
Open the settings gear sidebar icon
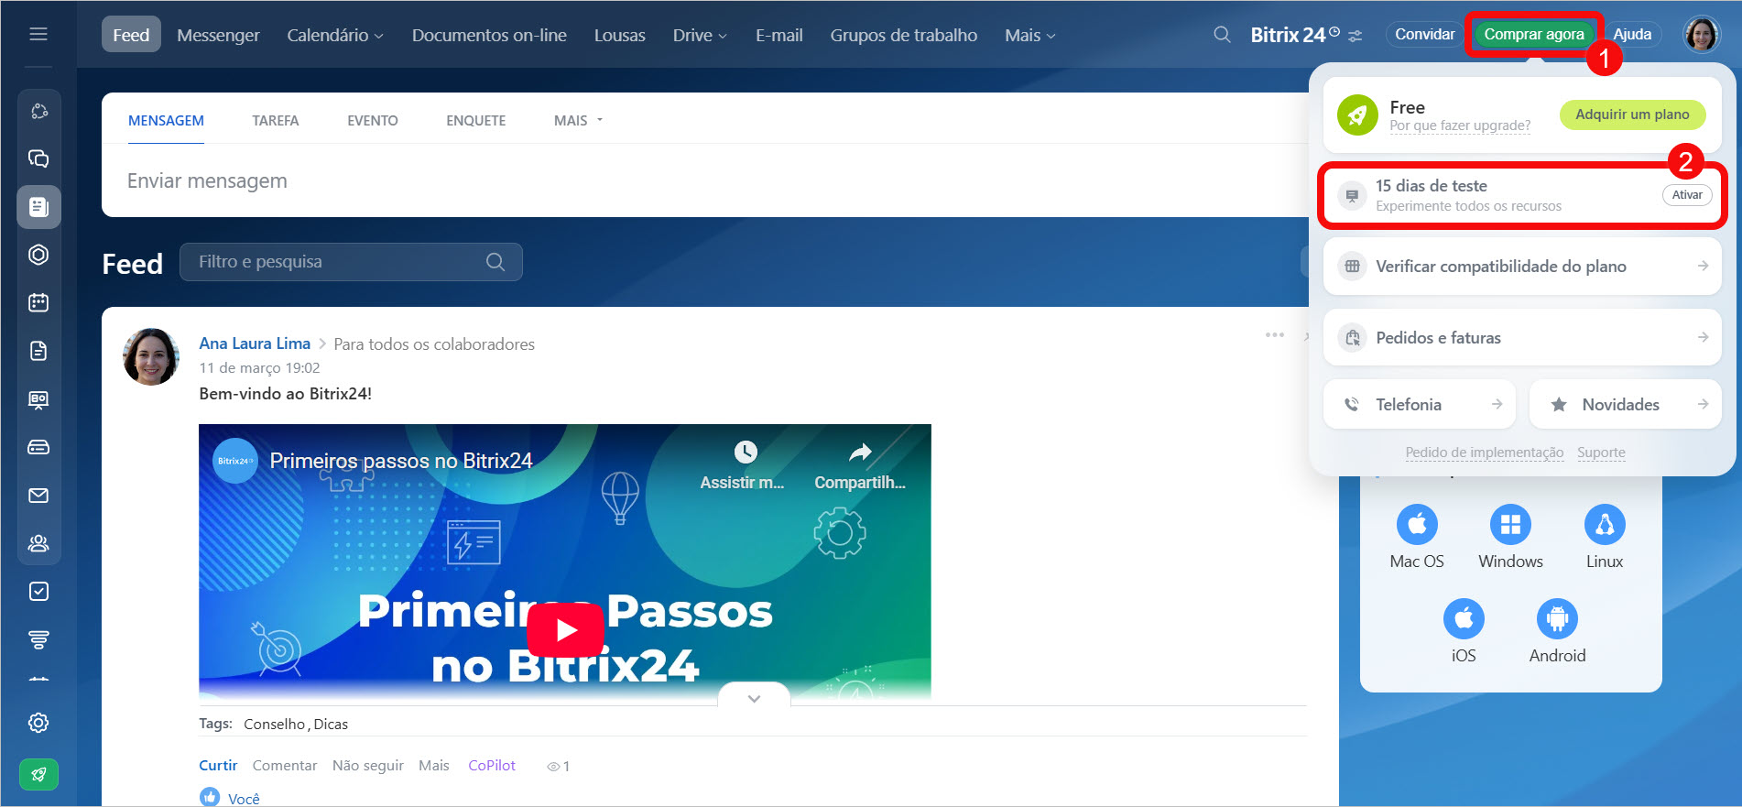tap(38, 723)
